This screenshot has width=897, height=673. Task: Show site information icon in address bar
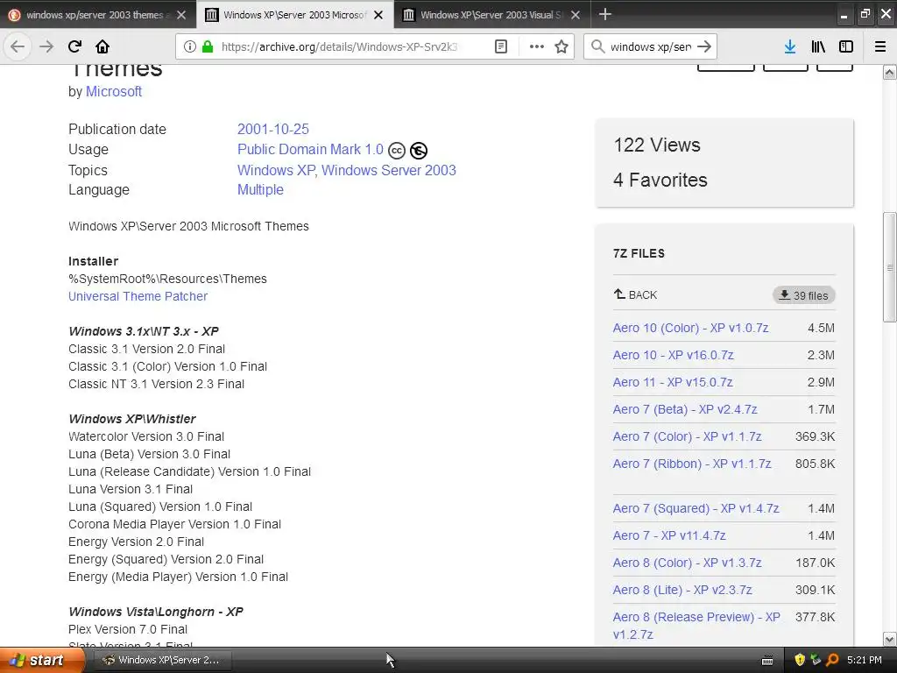(190, 47)
